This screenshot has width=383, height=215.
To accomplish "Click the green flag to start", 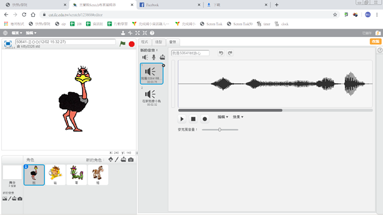I will click(122, 44).
